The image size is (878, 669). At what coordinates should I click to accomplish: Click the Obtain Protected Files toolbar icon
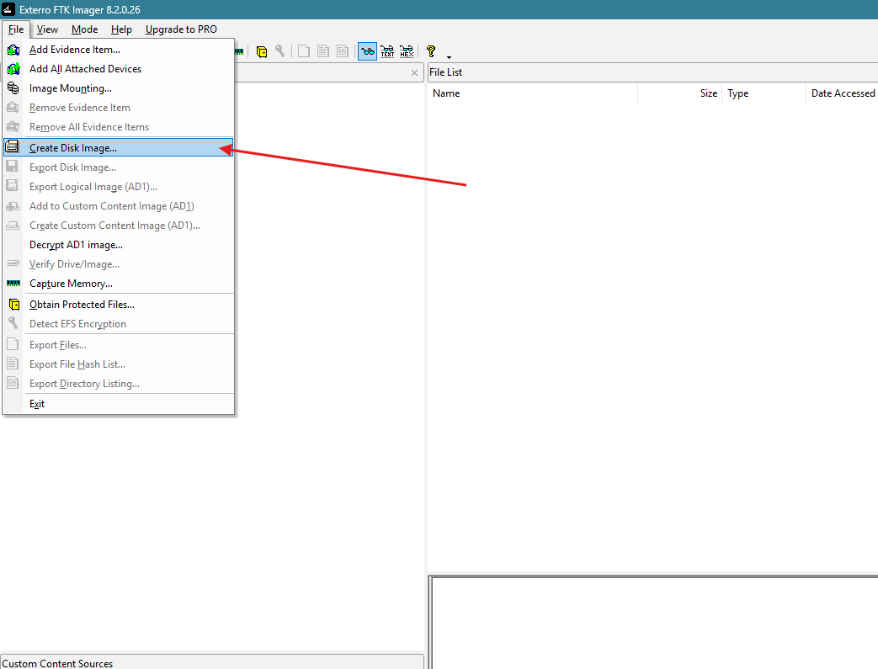coord(262,52)
